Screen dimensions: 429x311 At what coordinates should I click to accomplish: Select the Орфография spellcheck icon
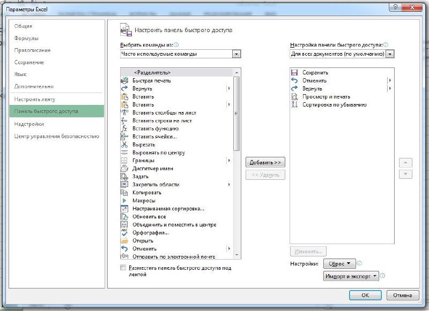pos(124,233)
